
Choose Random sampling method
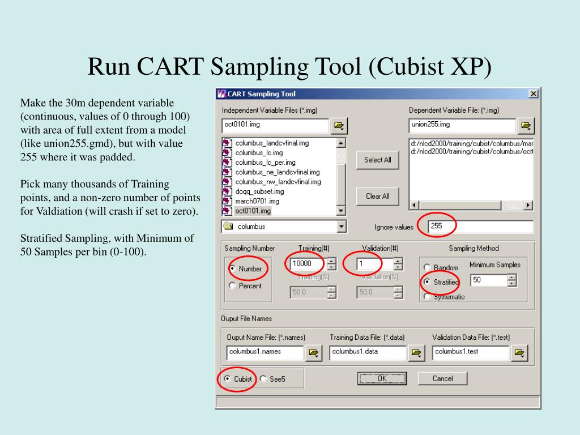(x=427, y=267)
